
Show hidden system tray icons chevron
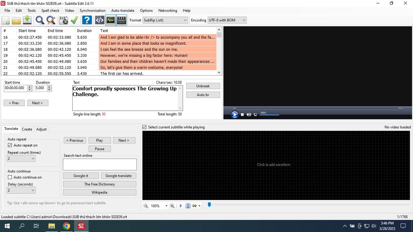[x=345, y=226]
